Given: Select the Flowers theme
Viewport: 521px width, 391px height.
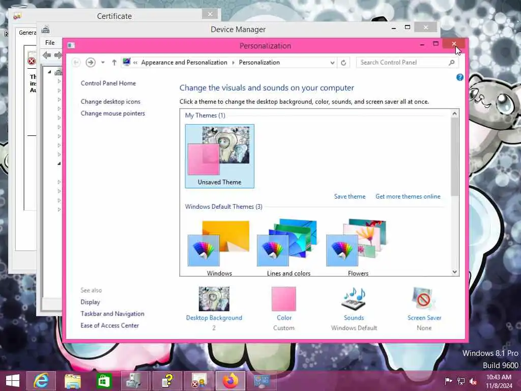Looking at the screenshot, I should 358,247.
